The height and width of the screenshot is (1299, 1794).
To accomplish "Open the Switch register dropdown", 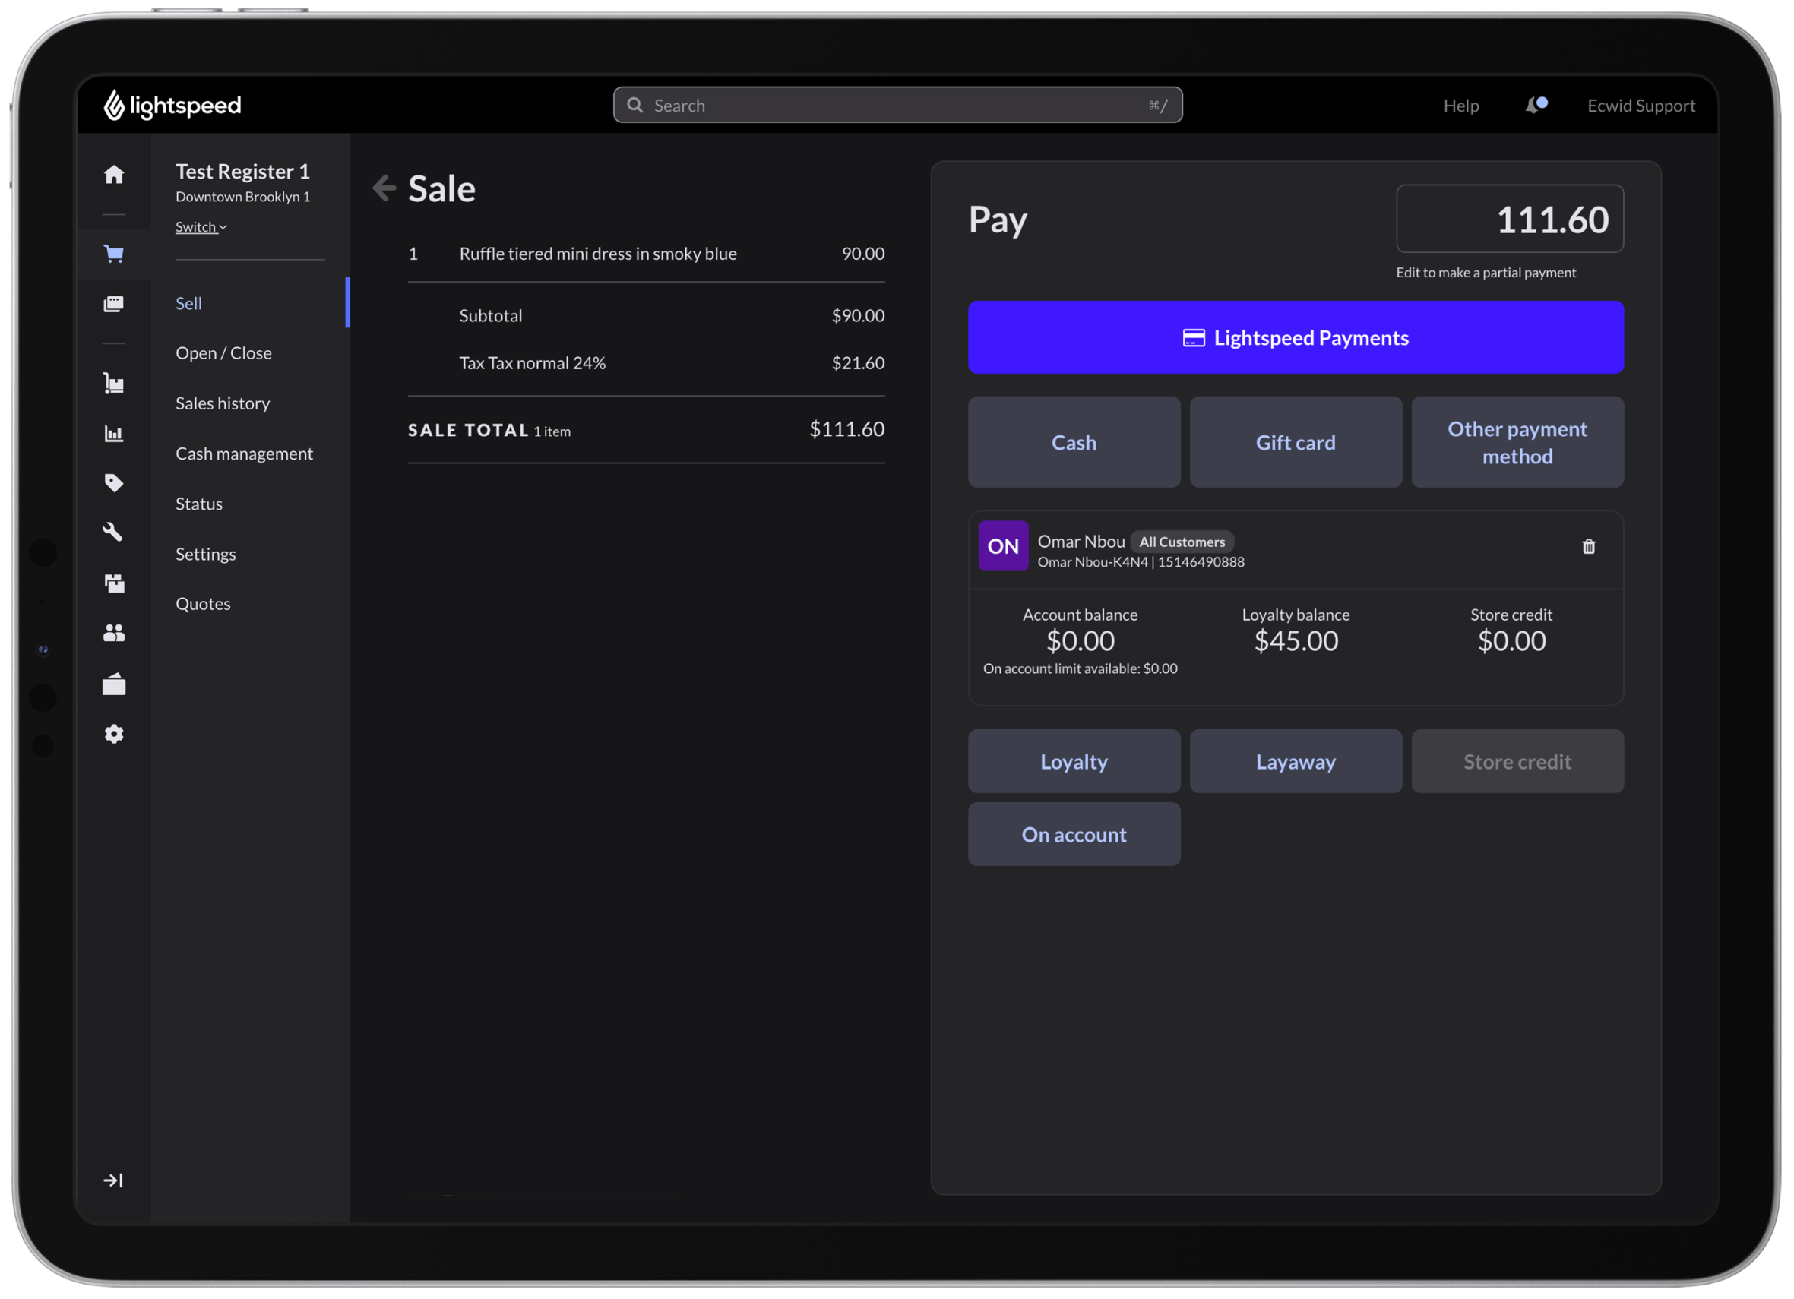I will click(201, 227).
